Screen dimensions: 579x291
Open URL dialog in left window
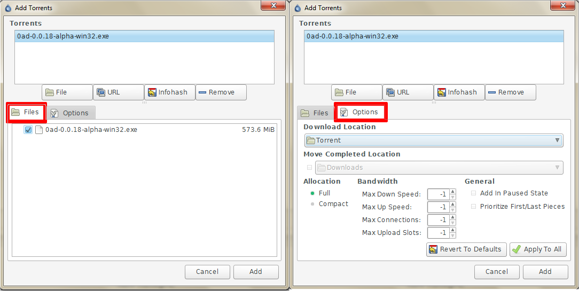click(x=119, y=92)
